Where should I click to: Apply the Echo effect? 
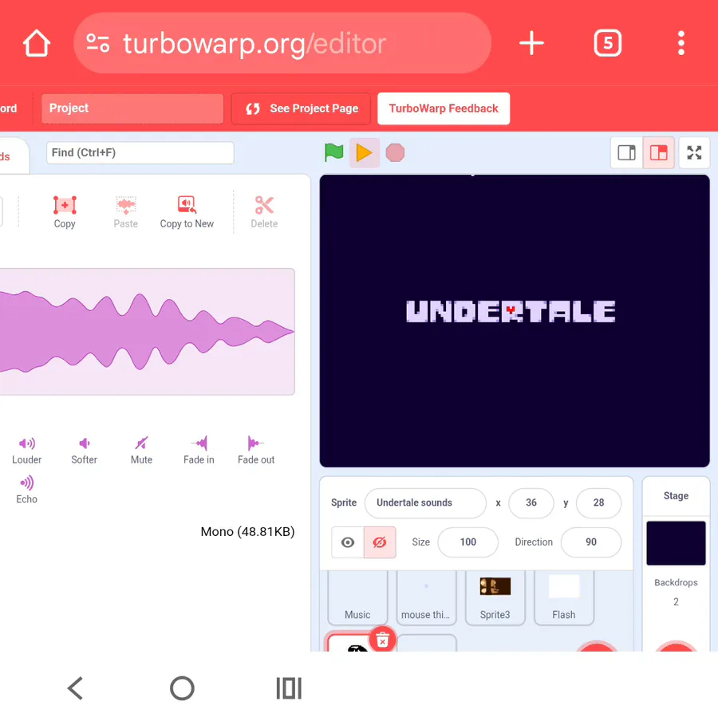[x=27, y=491]
